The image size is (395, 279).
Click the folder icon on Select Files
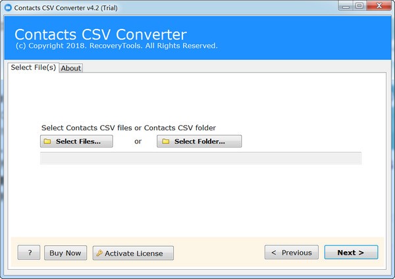point(47,141)
